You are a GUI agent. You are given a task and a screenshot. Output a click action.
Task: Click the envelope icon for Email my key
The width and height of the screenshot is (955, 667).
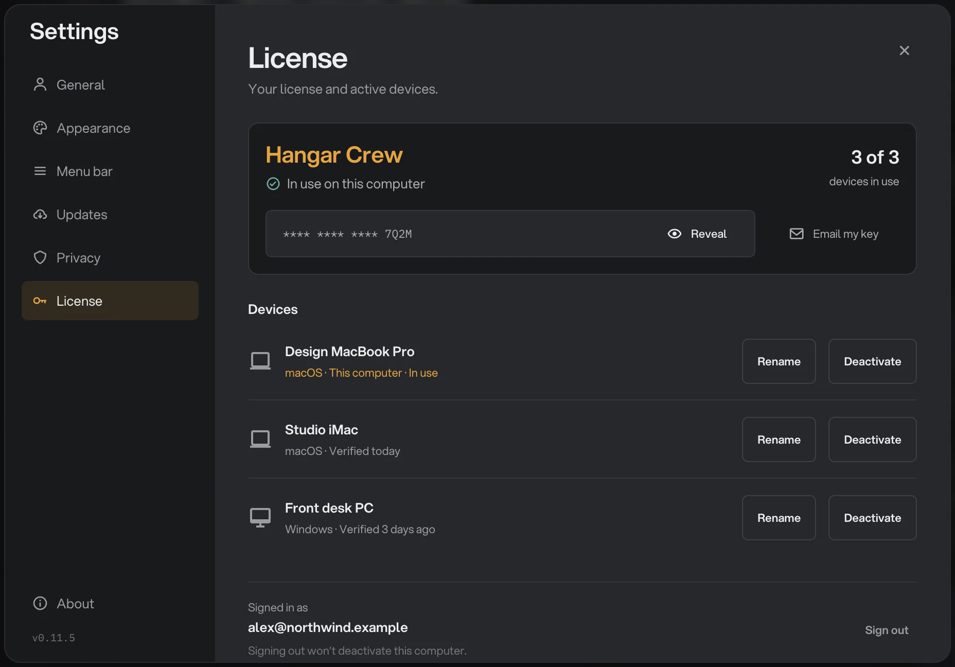click(797, 234)
